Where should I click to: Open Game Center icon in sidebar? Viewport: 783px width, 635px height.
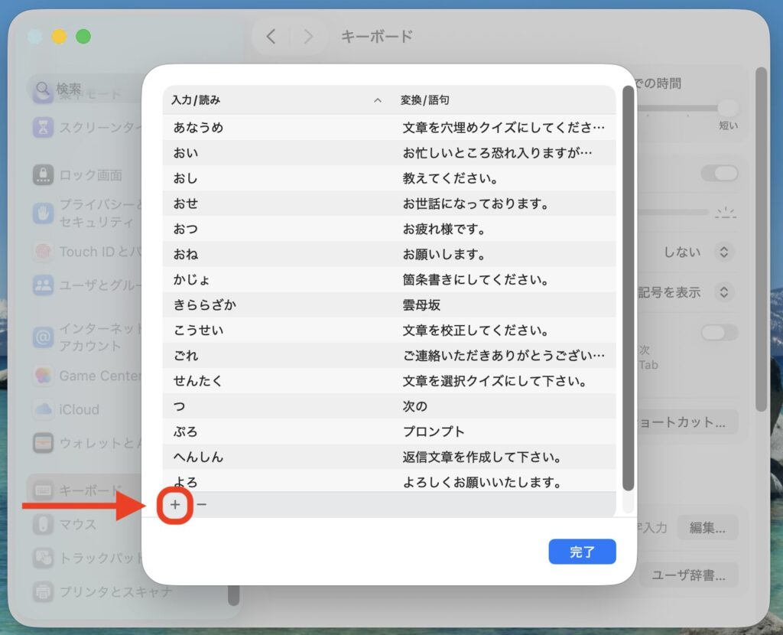pos(43,376)
